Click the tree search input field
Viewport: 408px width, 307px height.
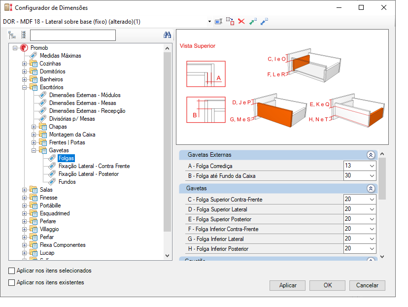(73, 35)
